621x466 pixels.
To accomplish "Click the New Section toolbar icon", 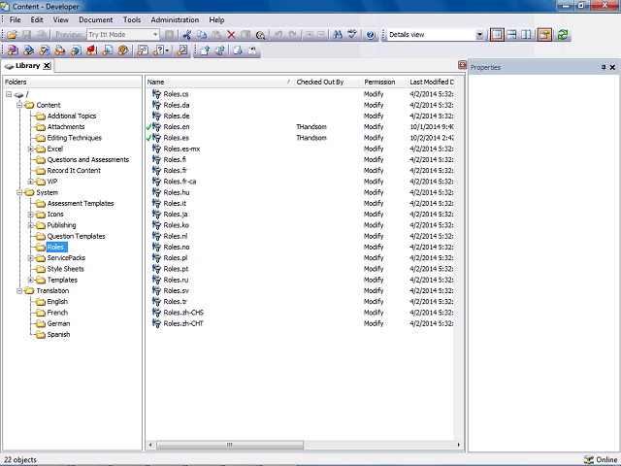I will click(28, 50).
